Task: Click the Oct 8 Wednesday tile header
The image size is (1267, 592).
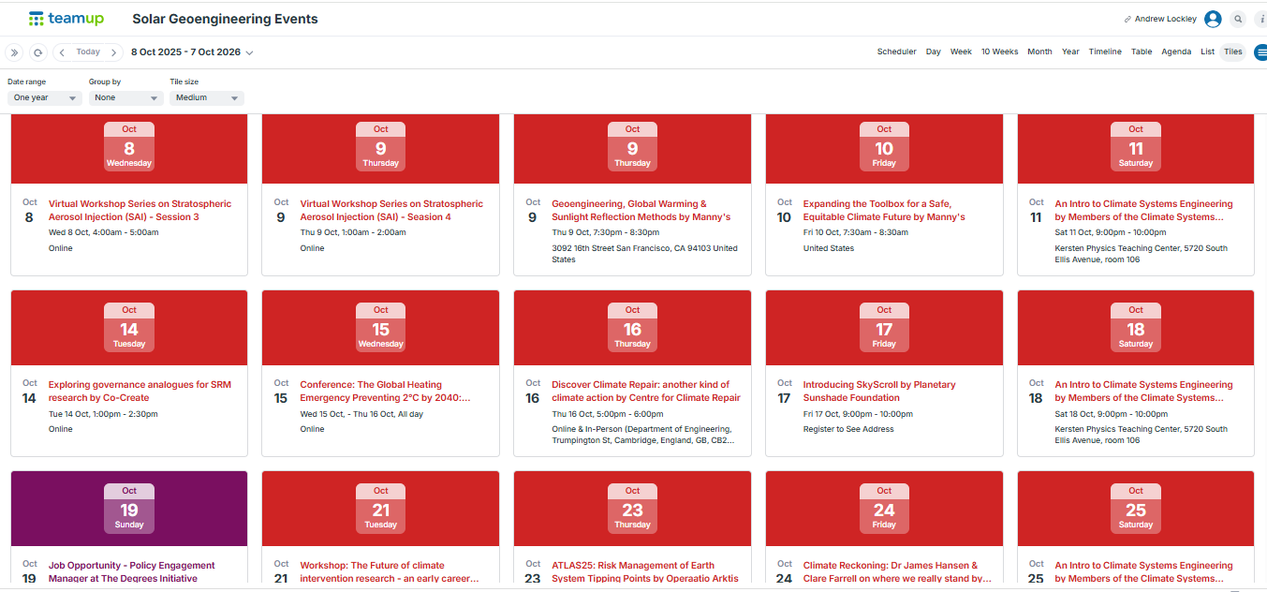Action: [x=129, y=148]
